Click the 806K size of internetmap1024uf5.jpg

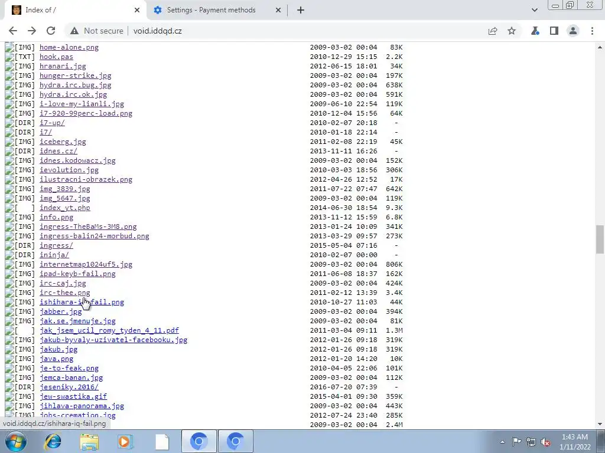point(394,264)
